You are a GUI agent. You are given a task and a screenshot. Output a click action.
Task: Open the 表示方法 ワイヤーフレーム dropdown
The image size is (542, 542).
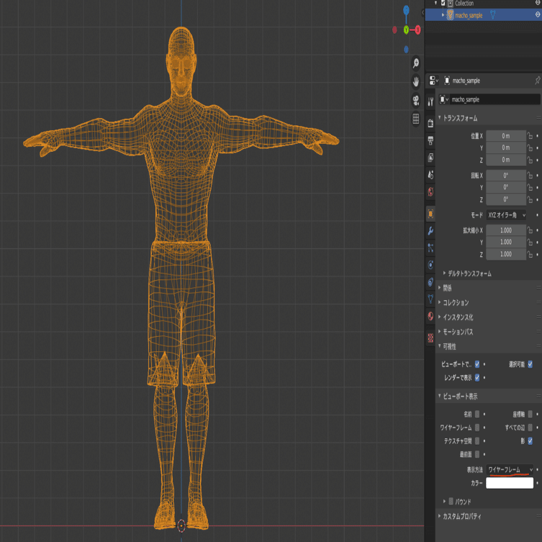(x=510, y=470)
